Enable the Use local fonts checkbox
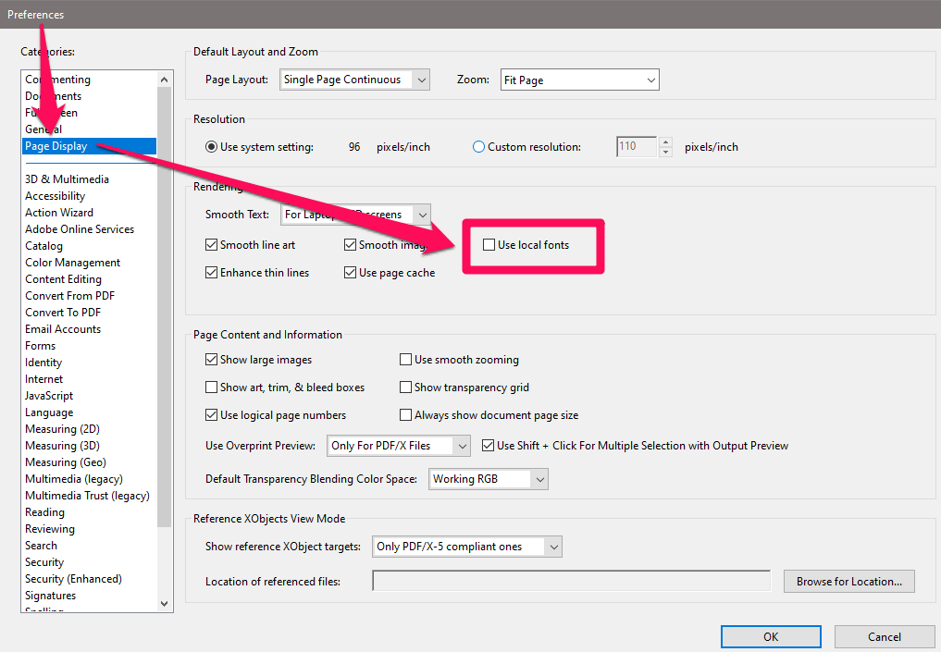The image size is (941, 652). pos(489,244)
